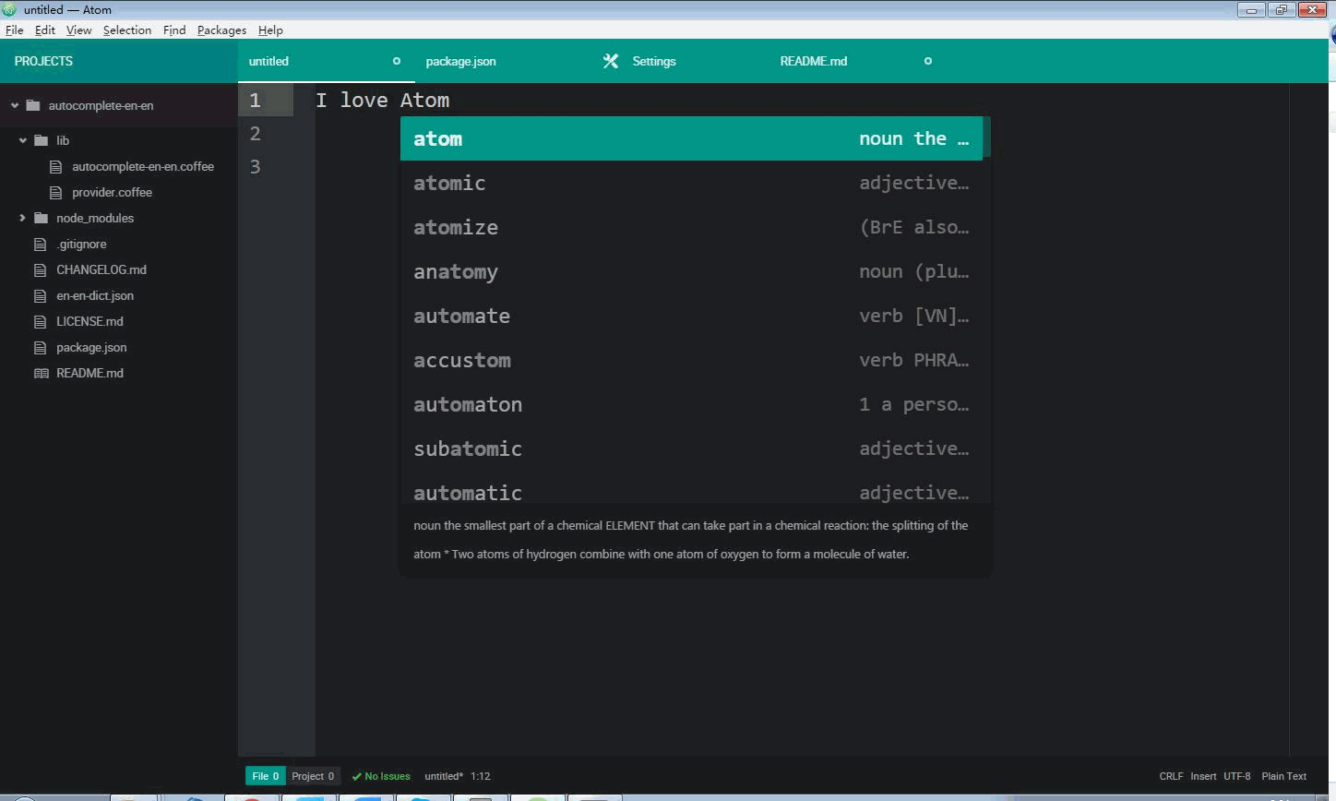Switch to the Settings tab
The height and width of the screenshot is (801, 1336).
(681, 61)
